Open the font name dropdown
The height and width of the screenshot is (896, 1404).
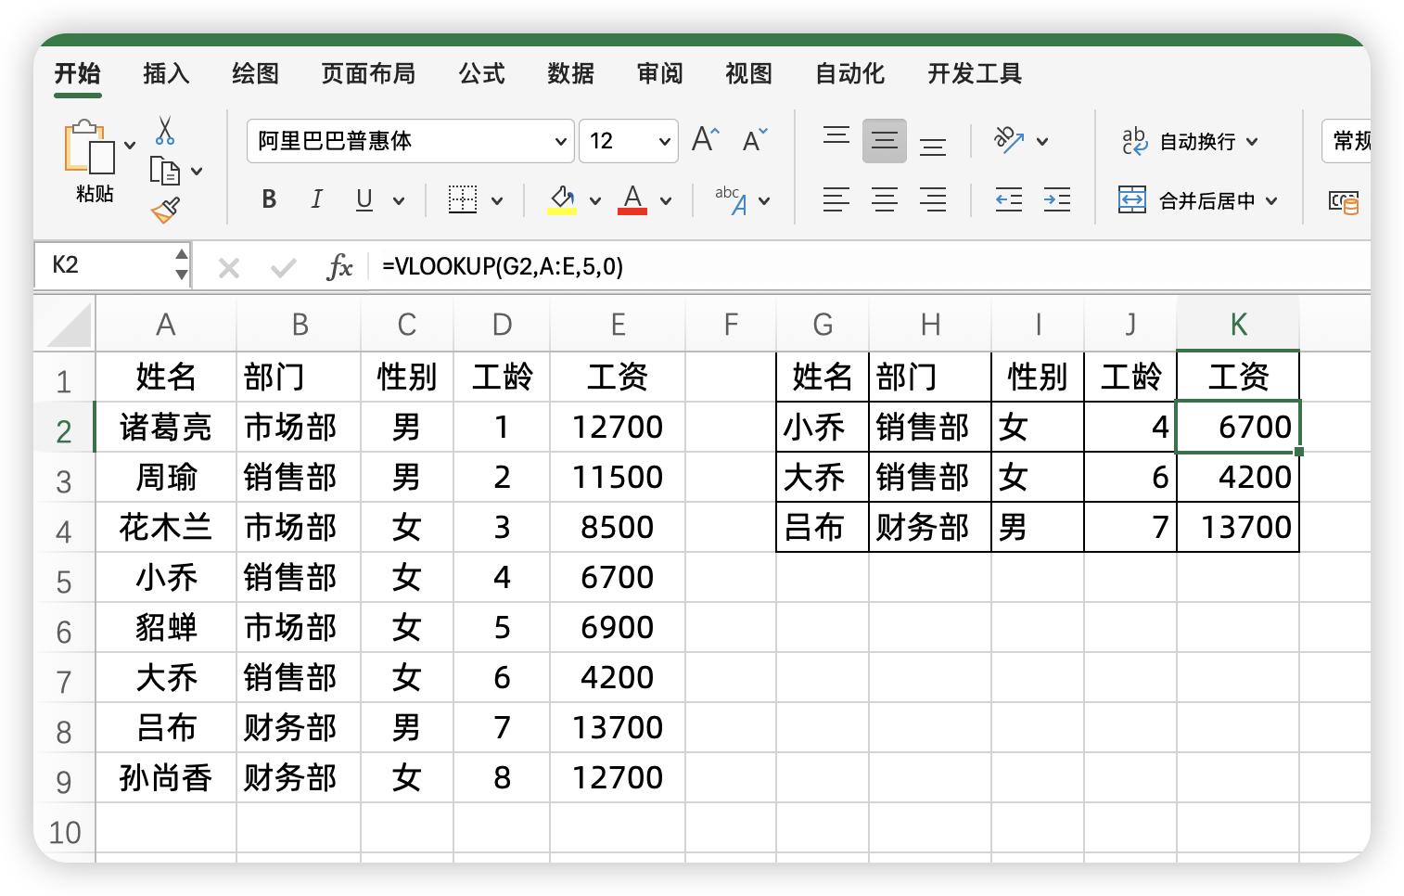(560, 141)
